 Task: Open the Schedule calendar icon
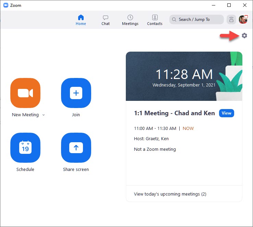click(25, 148)
